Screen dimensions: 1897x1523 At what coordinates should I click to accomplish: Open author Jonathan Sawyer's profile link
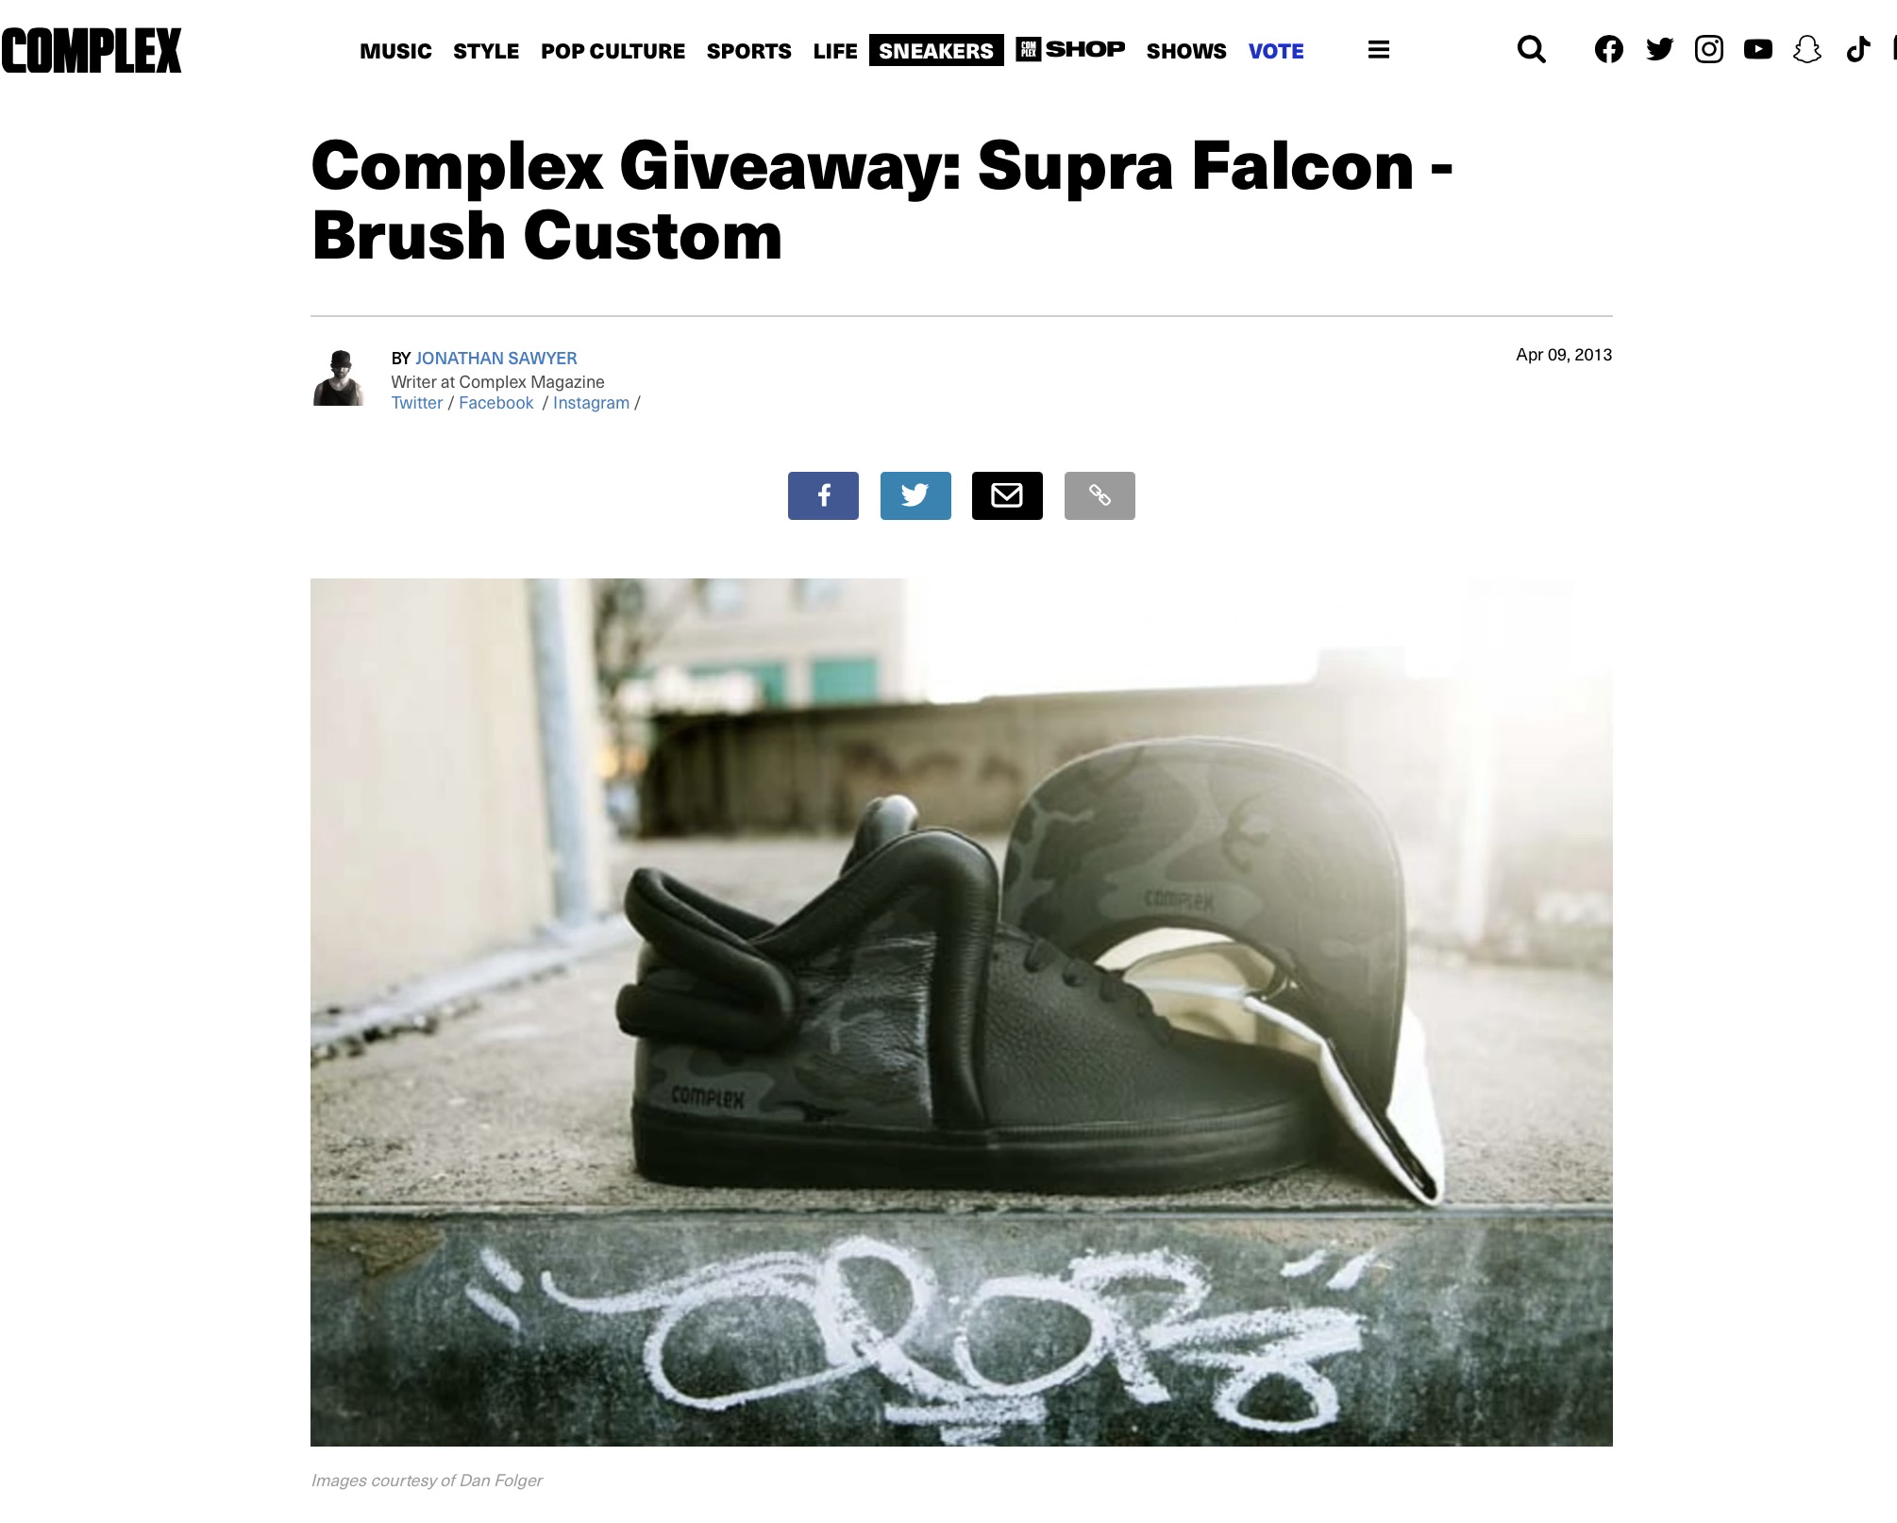coord(496,359)
